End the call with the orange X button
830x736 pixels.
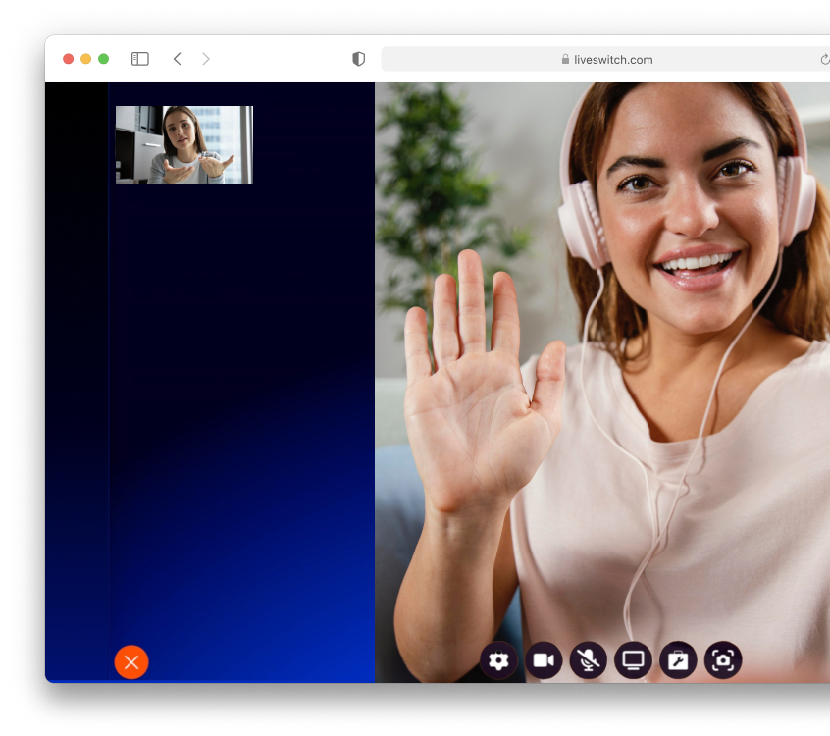(131, 662)
